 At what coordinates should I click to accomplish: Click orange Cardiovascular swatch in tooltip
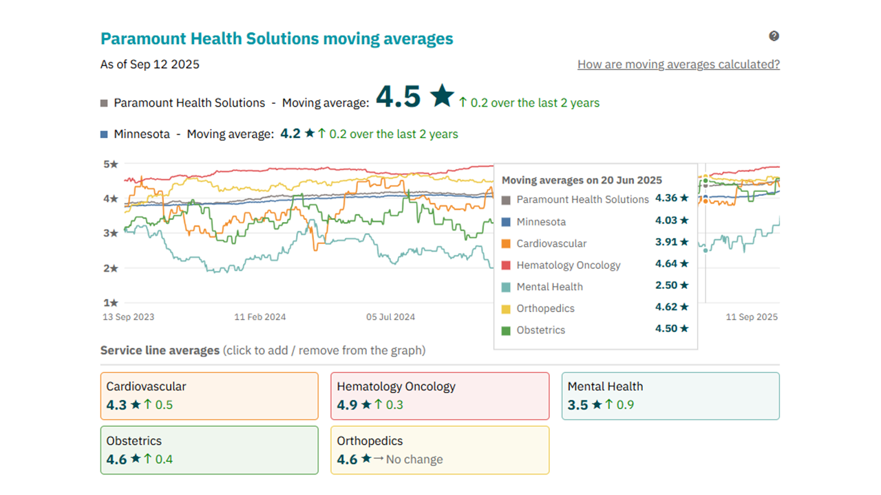coord(506,243)
